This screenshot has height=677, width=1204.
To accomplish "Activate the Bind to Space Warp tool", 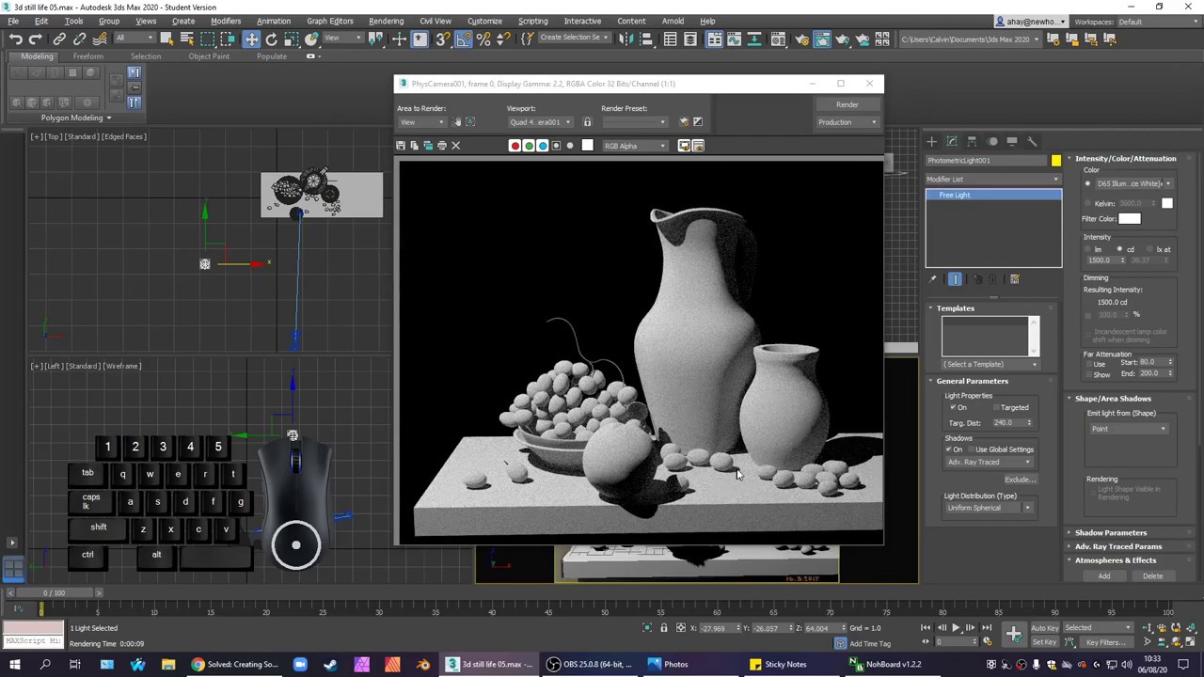I will 100,39.
